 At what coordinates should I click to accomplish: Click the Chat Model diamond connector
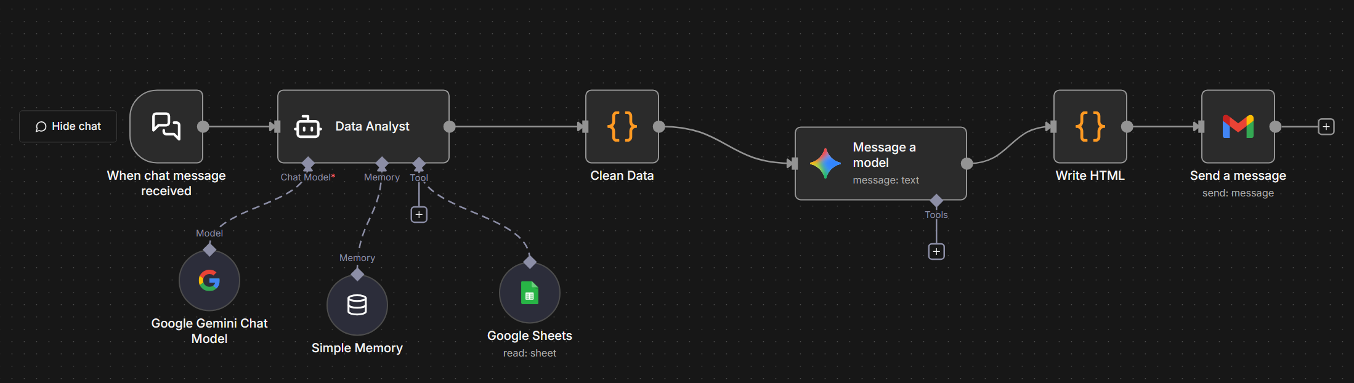pos(308,164)
